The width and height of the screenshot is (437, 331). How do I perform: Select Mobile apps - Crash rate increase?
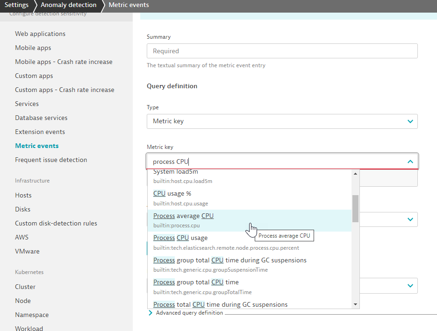pos(64,62)
